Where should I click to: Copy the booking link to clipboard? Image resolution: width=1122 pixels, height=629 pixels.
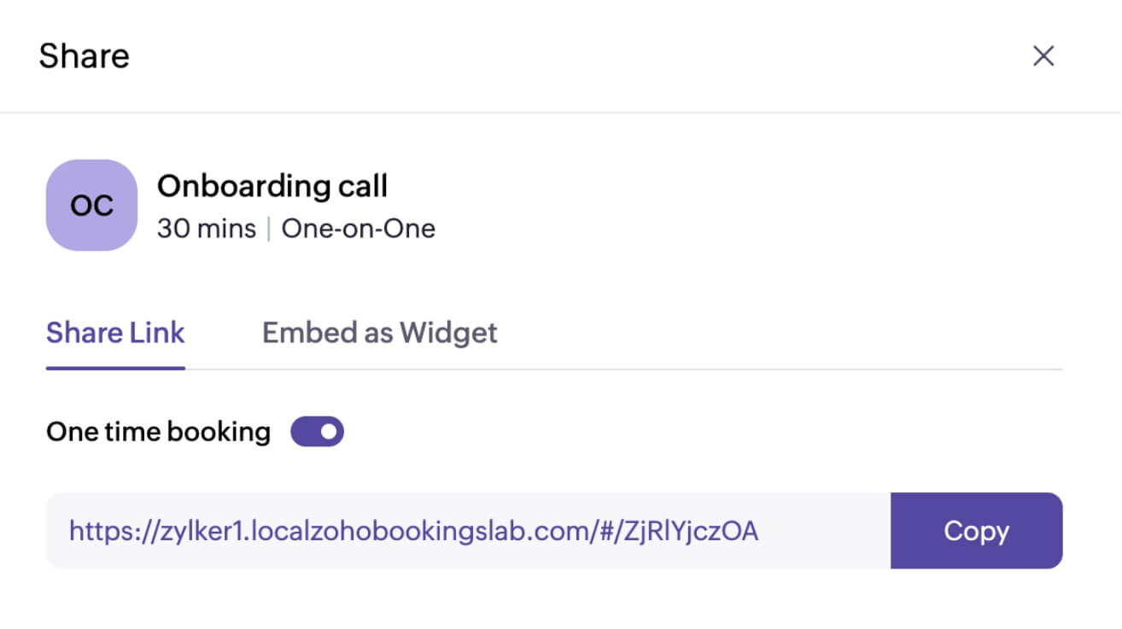pyautogui.click(x=976, y=531)
